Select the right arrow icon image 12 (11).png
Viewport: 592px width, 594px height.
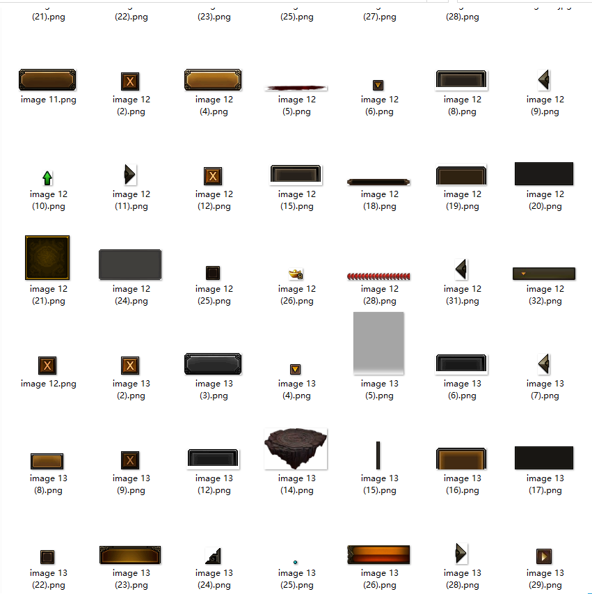click(x=129, y=174)
